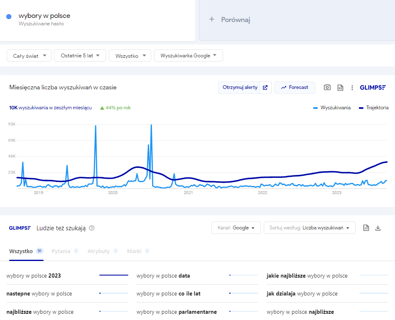Open related query jak dzialaja wybory w polsce
Viewport: 395px width, 320px height.
pos(302,293)
